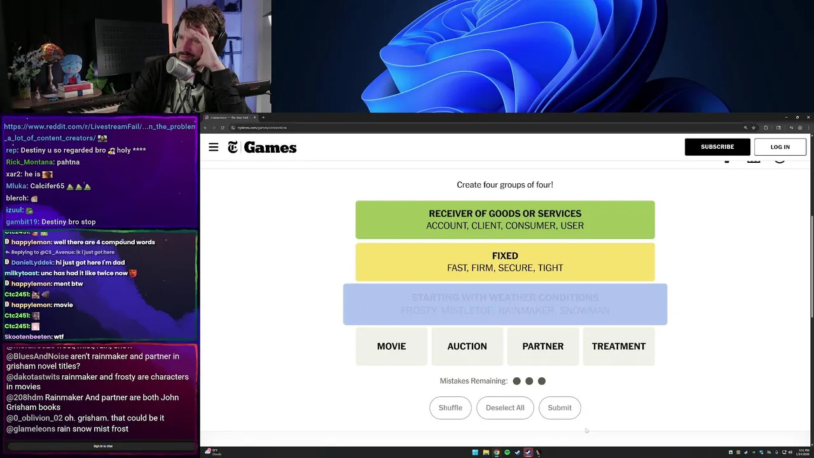
Task: Open the first Steam taskbar icon
Action: click(518, 452)
